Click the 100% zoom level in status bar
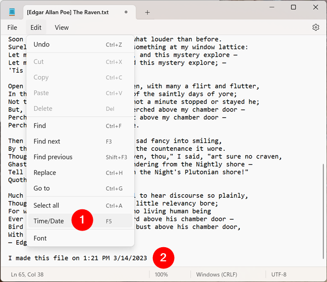 point(161,274)
